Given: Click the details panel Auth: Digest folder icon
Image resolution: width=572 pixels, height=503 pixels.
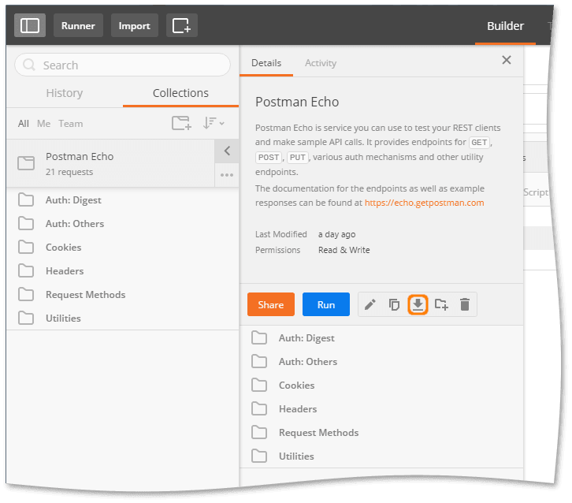Looking at the screenshot, I should (x=259, y=337).
